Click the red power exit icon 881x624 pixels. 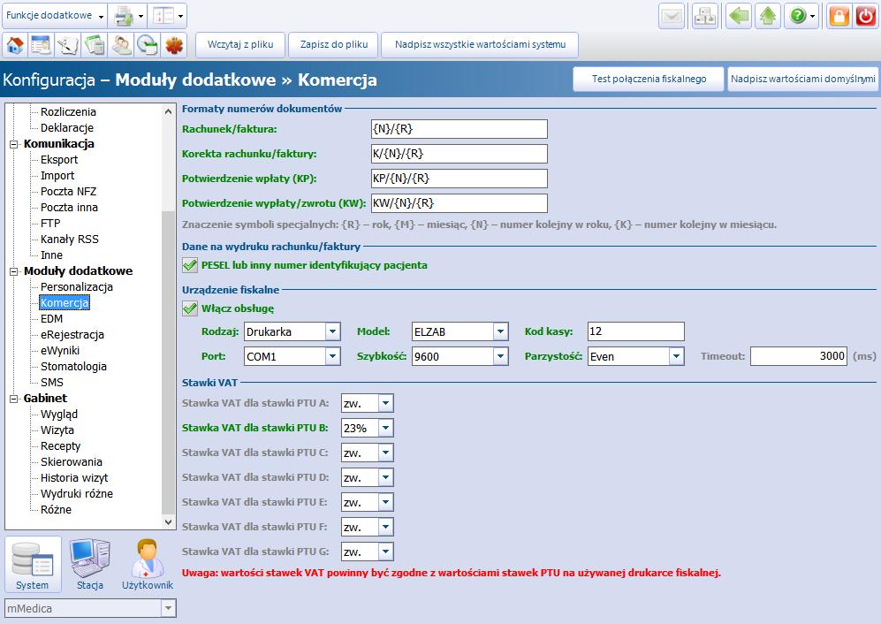(866, 16)
